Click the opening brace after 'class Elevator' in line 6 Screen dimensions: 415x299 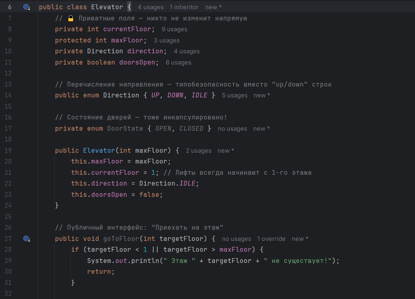tap(129, 7)
